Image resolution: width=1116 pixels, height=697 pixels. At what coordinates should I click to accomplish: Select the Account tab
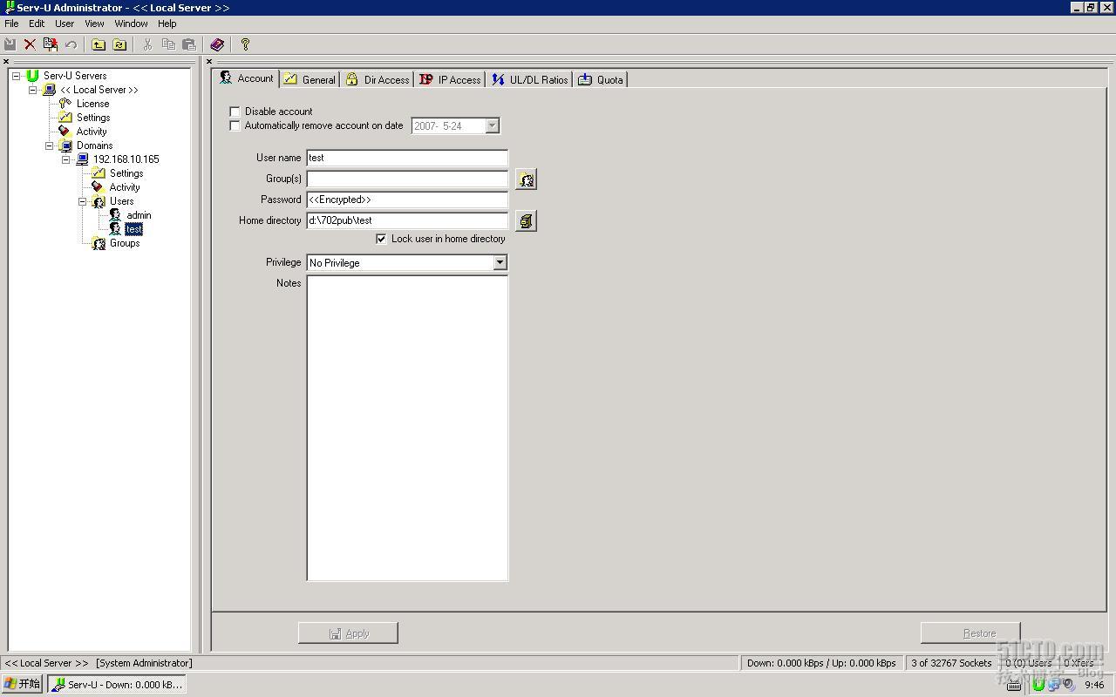click(247, 78)
